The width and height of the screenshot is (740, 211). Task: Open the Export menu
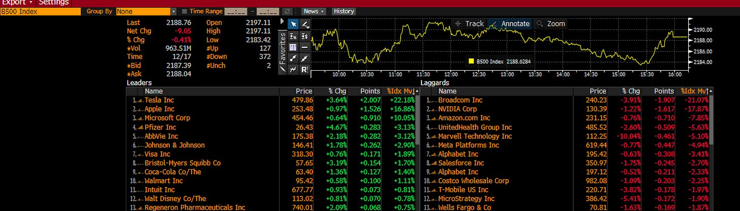pyautogui.click(x=17, y=3)
